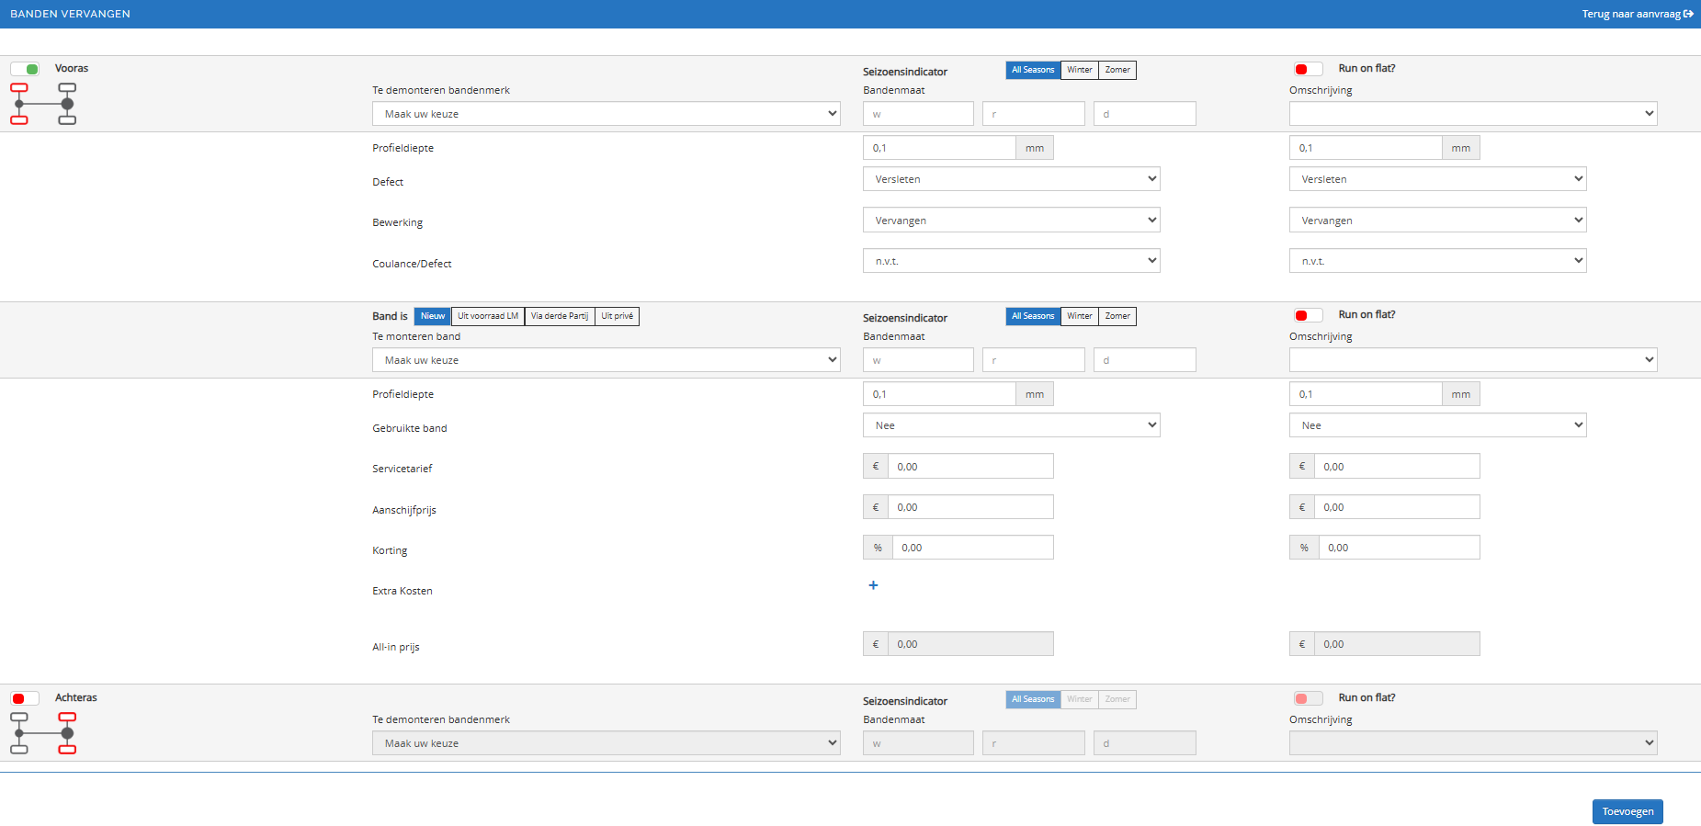Image resolution: width=1701 pixels, height=826 pixels.
Task: Select the Uit voorraad LM option
Action: click(x=488, y=316)
